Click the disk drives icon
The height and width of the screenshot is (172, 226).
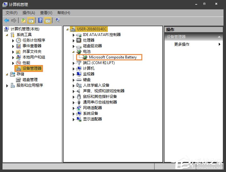79,47
